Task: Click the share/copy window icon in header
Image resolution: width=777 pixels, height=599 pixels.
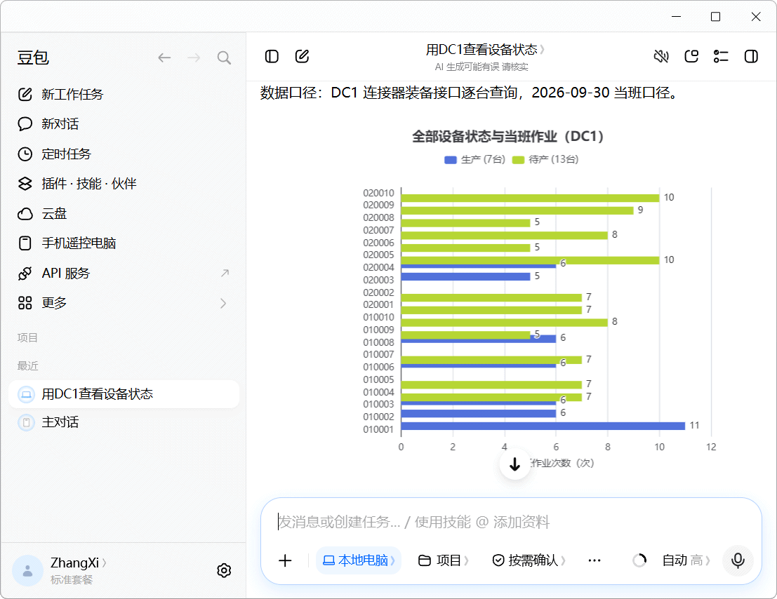Action: (x=691, y=56)
